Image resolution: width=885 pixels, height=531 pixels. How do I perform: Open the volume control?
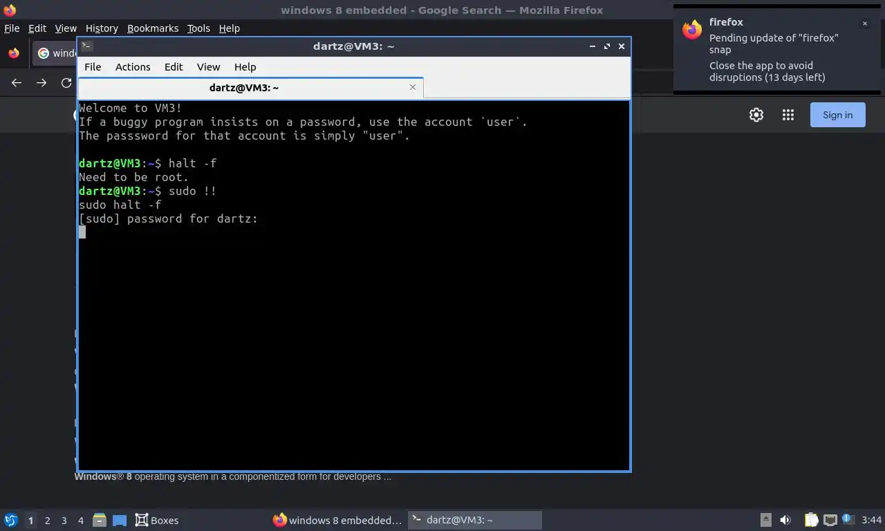coord(785,520)
